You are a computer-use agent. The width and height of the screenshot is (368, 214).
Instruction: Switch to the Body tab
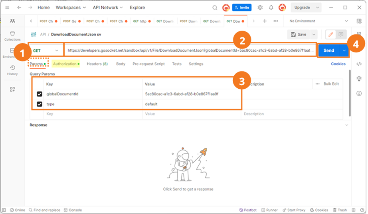click(121, 64)
